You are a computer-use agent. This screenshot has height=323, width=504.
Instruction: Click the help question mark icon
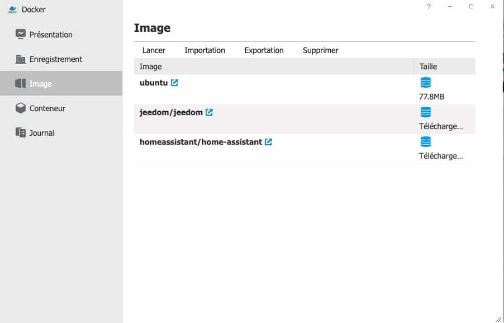pos(429,7)
